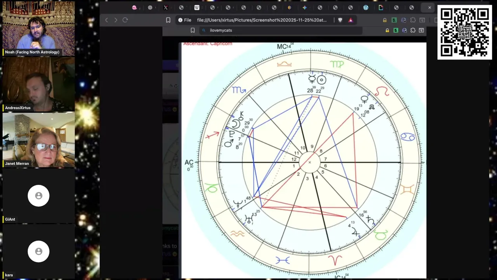Click the Sagittarius glyph on zodiac ring
This screenshot has width=497, height=280.
[212, 135]
